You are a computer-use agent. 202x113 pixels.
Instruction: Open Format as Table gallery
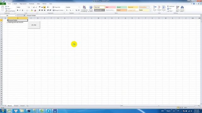[91, 9]
